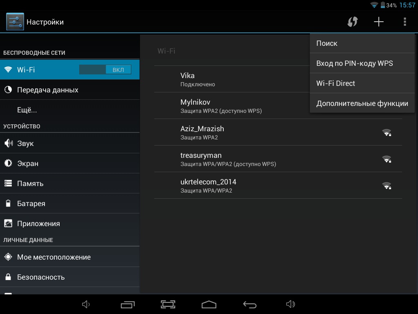Screen dimensions: 418x314
Task: Select the treasuryman Wi-Fi network
Action: (x=278, y=159)
